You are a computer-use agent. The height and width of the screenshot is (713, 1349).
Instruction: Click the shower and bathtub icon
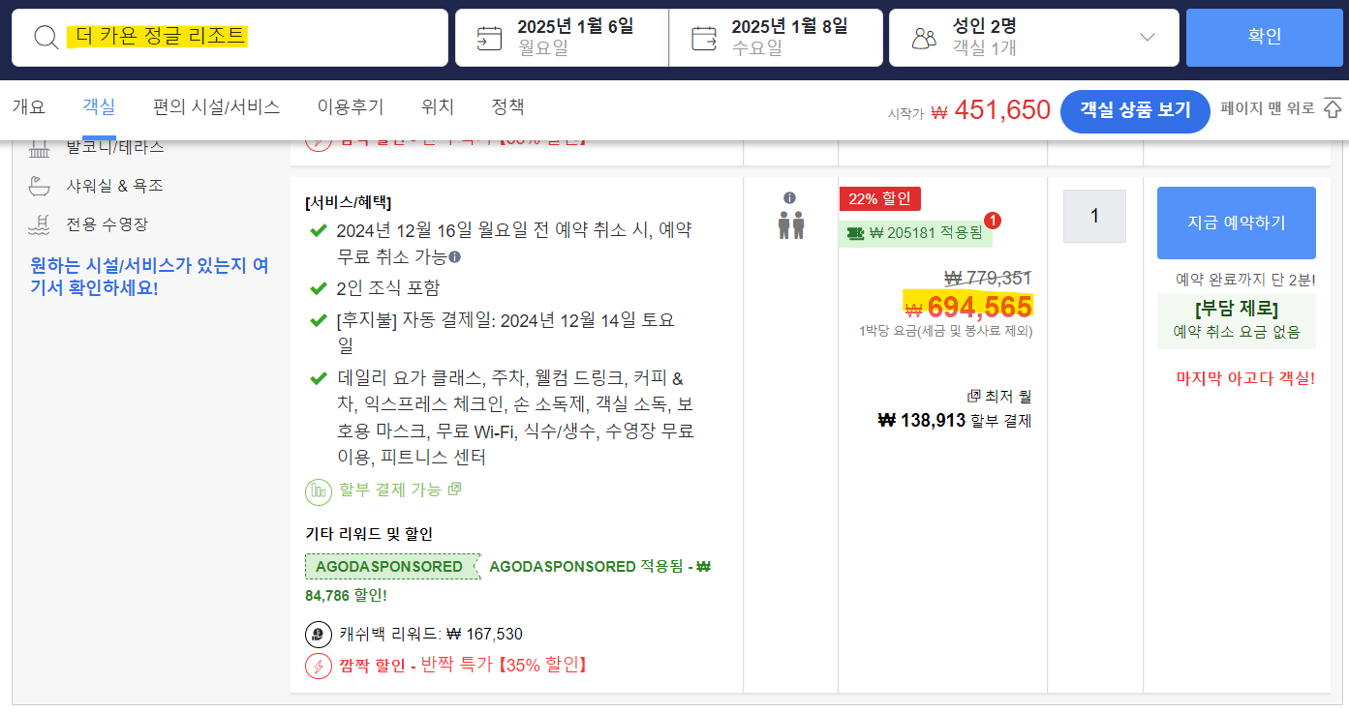pyautogui.click(x=40, y=186)
